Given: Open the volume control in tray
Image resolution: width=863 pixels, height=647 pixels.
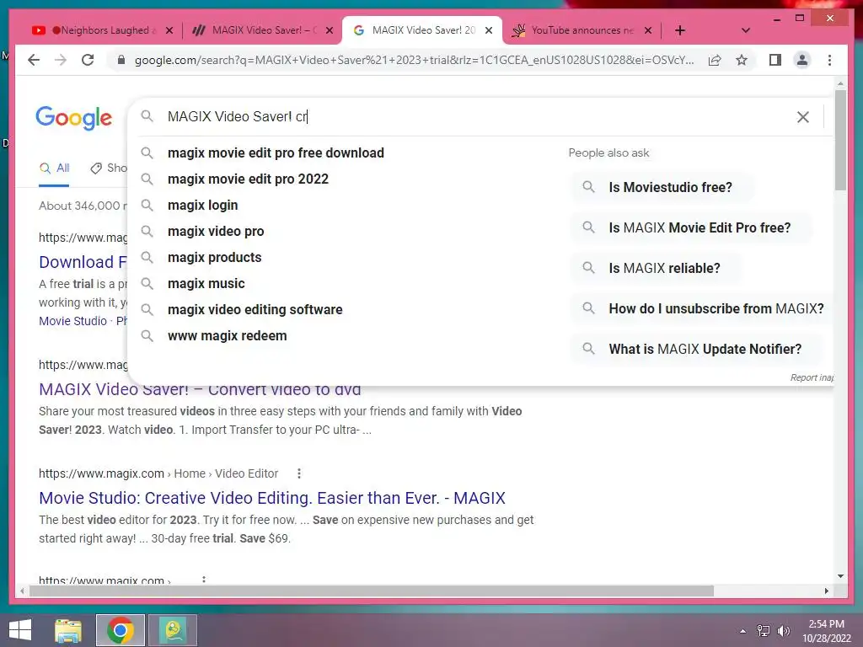Looking at the screenshot, I should pos(783,631).
